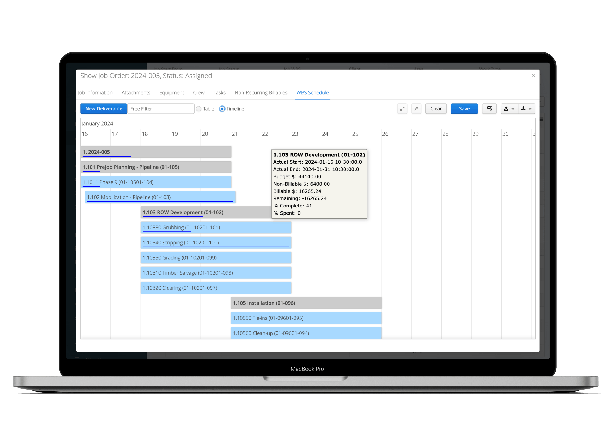The height and width of the screenshot is (447, 611).
Task: Open the Non-Recurring Billables tab
Action: (261, 93)
